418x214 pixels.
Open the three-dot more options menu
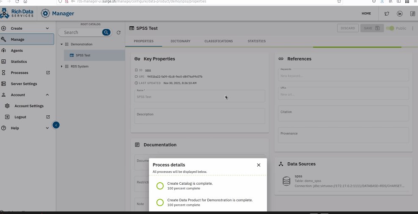(412, 28)
